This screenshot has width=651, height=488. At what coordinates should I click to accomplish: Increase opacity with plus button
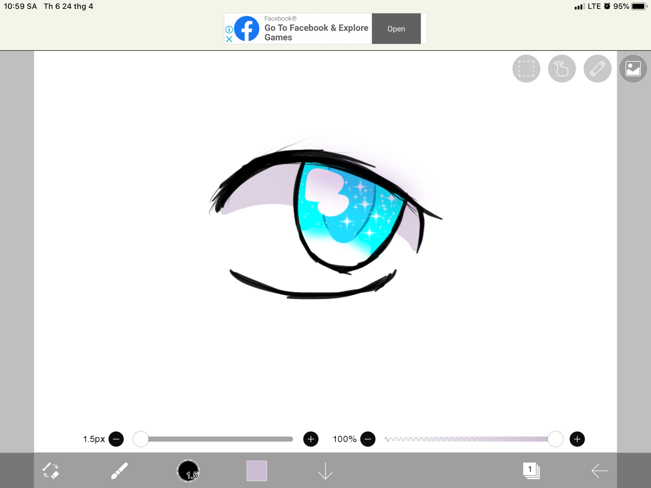[x=577, y=439]
